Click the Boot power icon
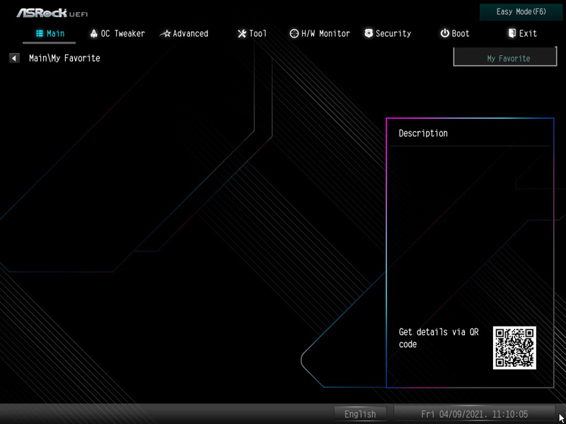 [444, 33]
